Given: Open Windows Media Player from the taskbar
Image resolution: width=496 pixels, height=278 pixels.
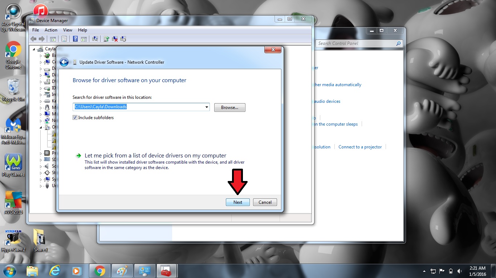Looking at the screenshot, I should [x=77, y=271].
